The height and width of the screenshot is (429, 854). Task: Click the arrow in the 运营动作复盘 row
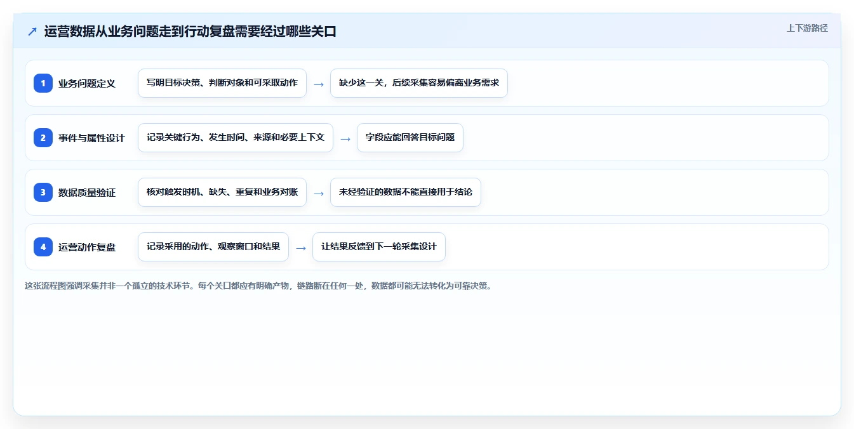(301, 247)
